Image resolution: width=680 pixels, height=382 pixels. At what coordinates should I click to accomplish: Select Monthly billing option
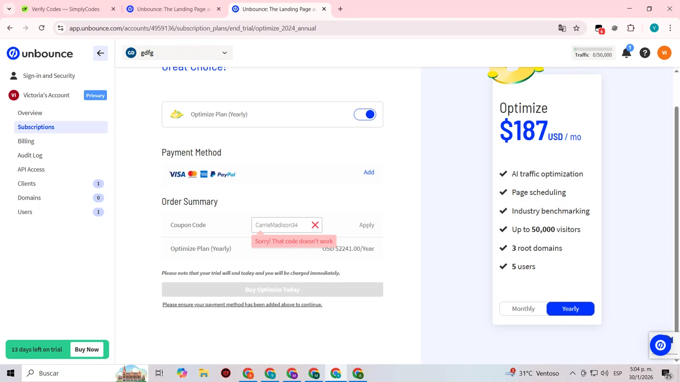523,309
